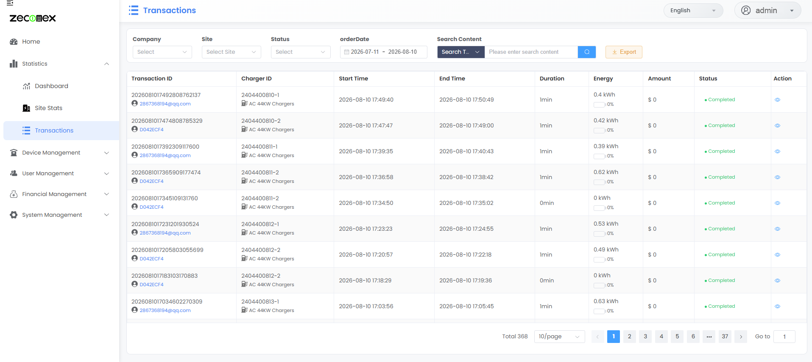Click the Transactions page title icon

(134, 10)
